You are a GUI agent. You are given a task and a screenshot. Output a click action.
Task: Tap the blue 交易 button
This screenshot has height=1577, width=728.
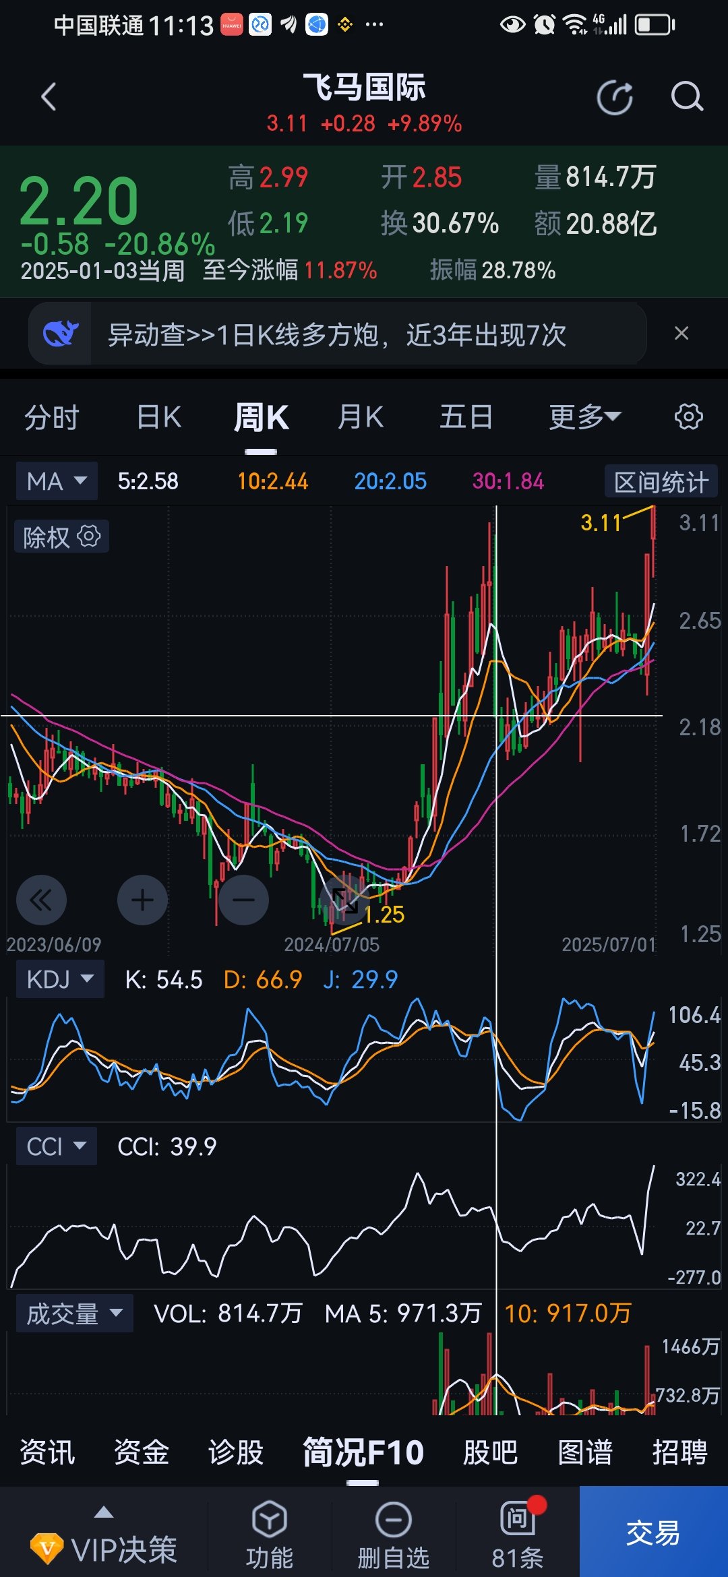tap(653, 1531)
